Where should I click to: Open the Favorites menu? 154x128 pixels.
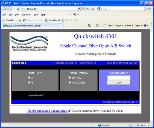click(26, 14)
